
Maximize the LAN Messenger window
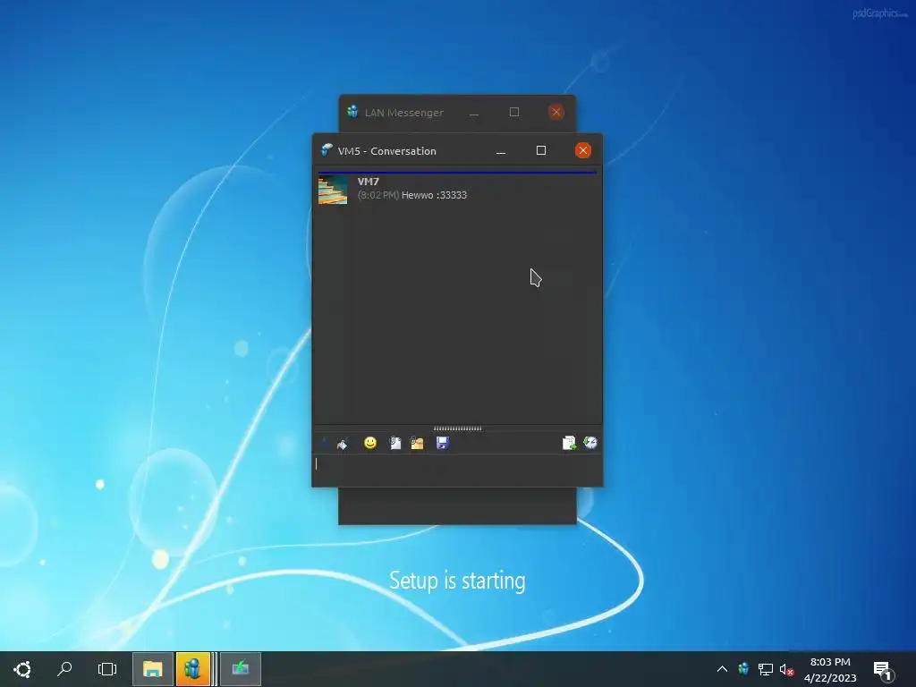[x=514, y=112]
